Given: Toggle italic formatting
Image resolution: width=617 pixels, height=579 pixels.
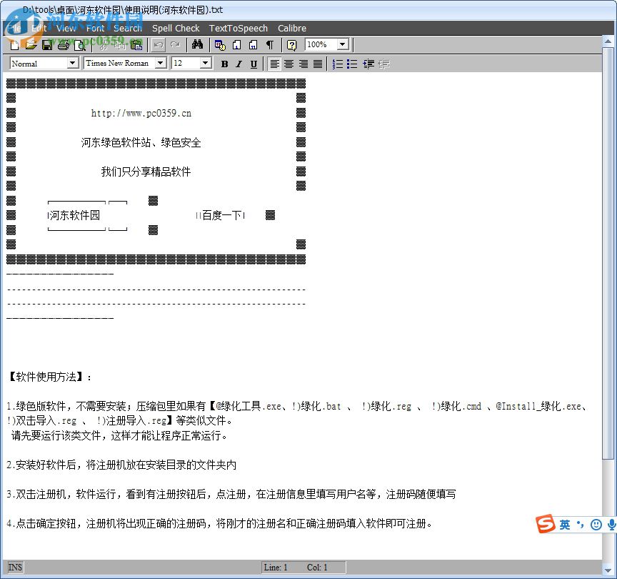Looking at the screenshot, I should [x=239, y=64].
